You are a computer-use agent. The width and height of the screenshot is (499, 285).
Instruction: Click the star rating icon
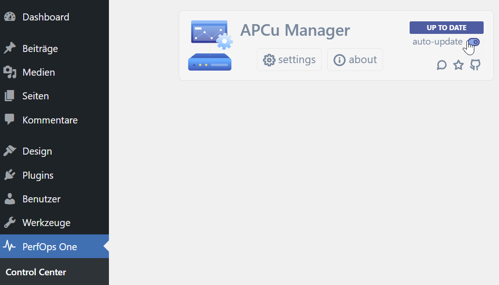click(459, 65)
